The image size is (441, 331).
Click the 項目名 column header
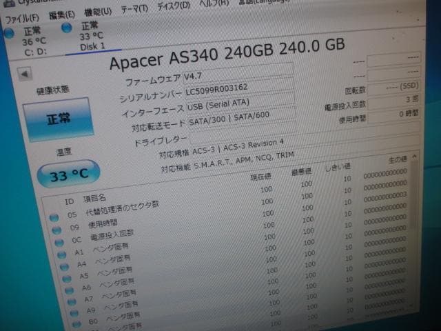94,198
